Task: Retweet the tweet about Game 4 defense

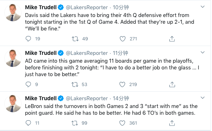Action: click(x=75, y=39)
